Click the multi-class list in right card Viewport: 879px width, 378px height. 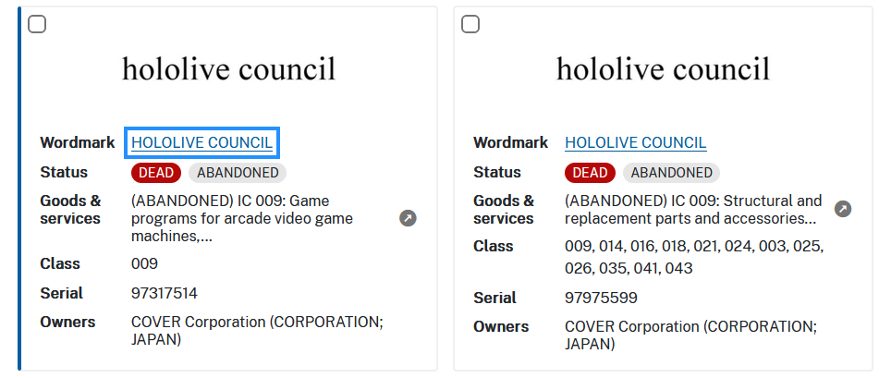point(693,258)
